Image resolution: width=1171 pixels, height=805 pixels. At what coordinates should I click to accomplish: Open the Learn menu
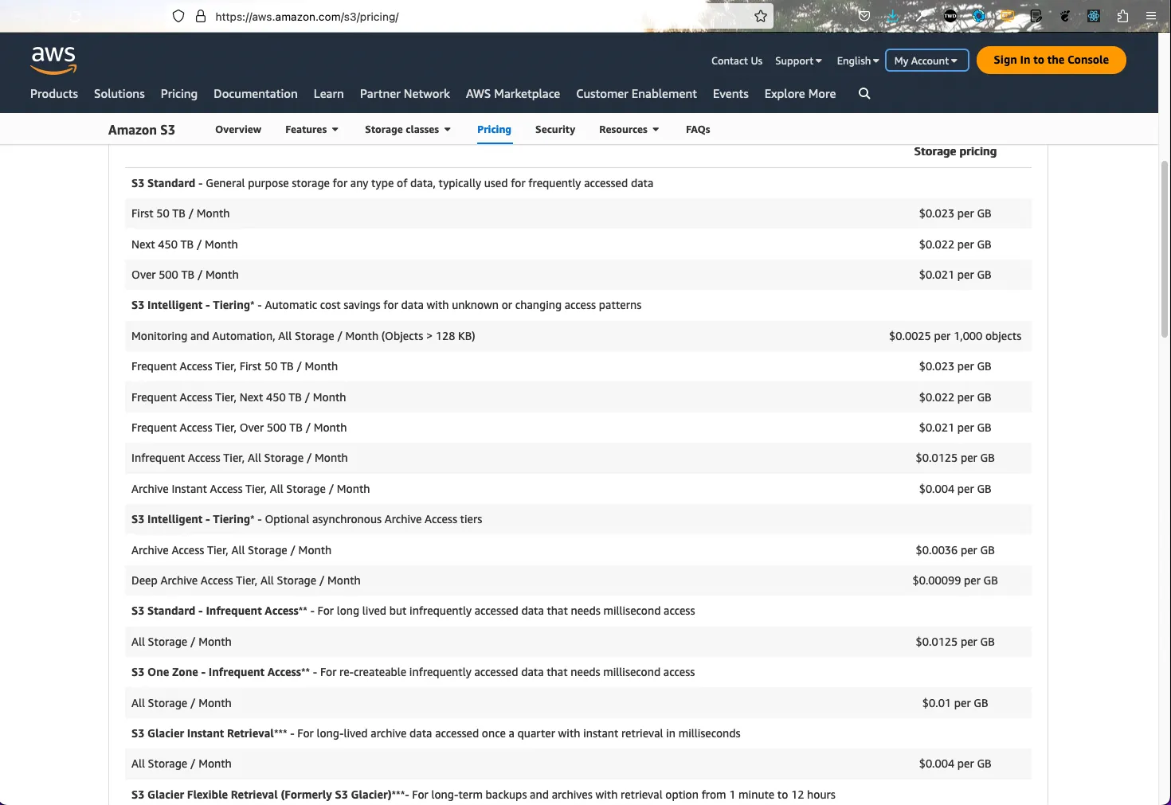click(328, 93)
